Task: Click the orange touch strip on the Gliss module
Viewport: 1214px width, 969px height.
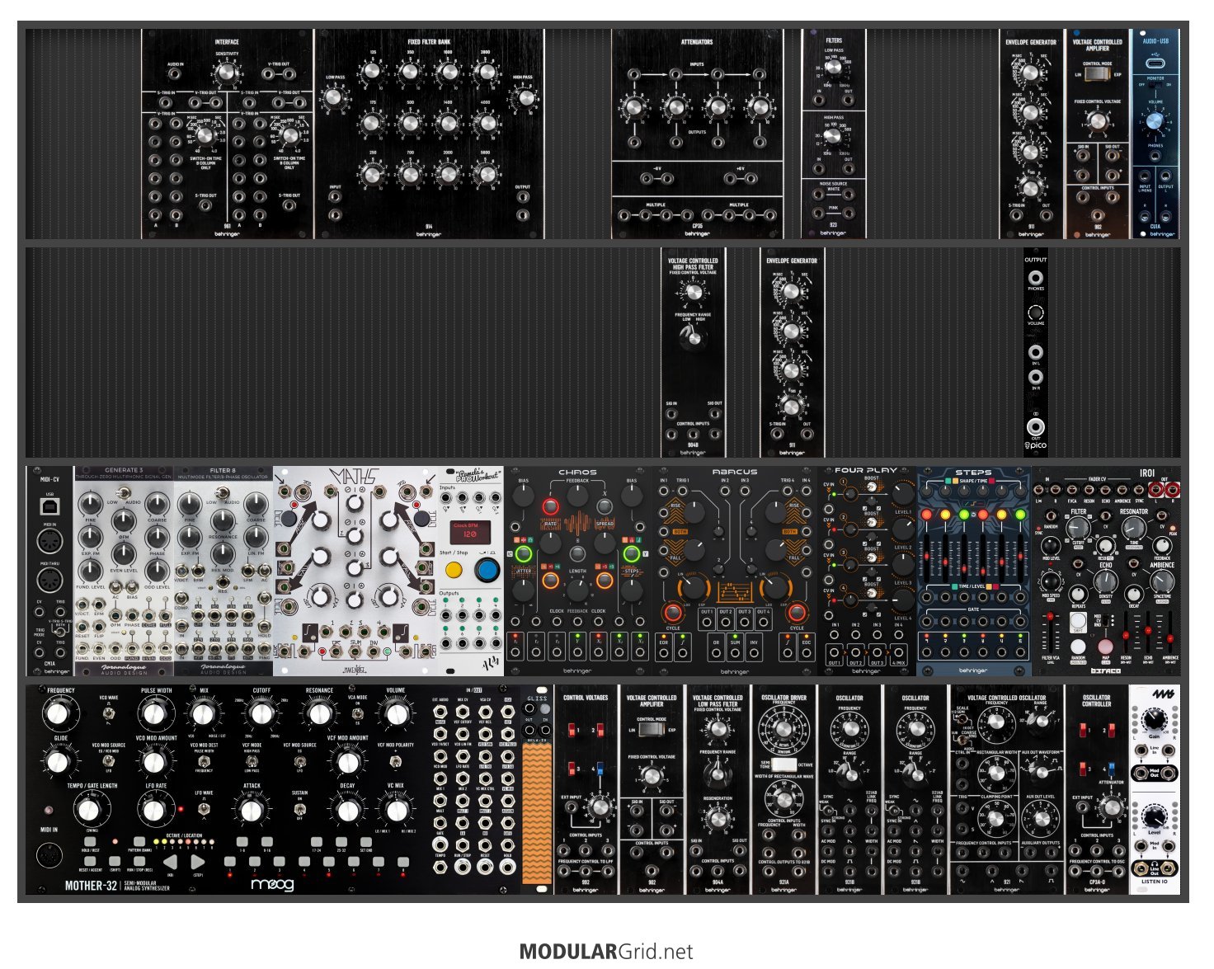Action: [x=537, y=814]
